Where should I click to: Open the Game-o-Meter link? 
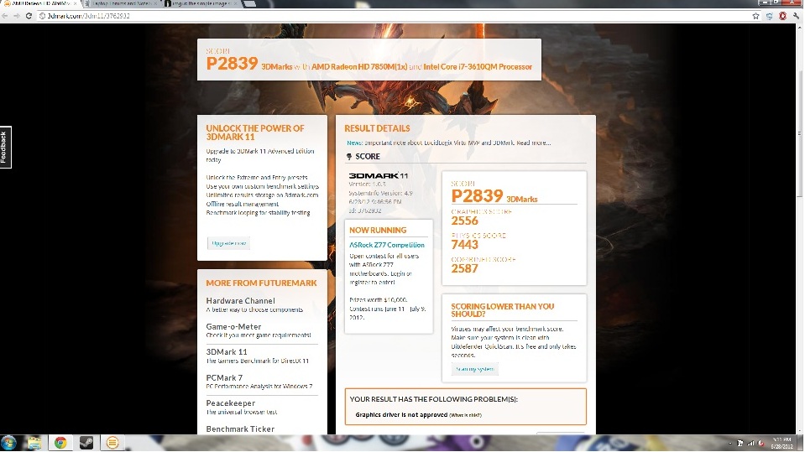pos(233,326)
